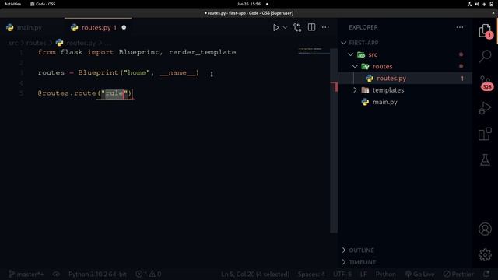The image size is (498, 280).
Task: Collapse the routes folder chevron
Action: click(x=355, y=66)
